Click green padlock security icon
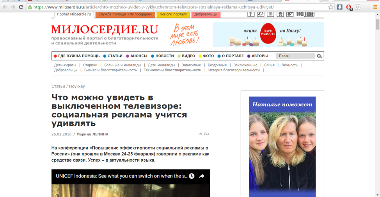Image resolution: width=380 pixels, height=197 pixels. coord(30,7)
